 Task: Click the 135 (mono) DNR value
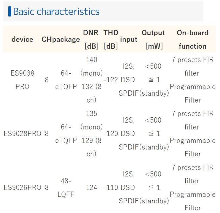(x=92, y=120)
